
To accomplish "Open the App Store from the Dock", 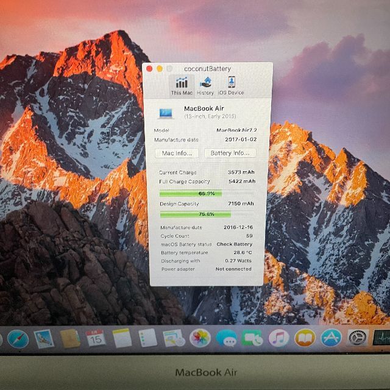I will 331,338.
